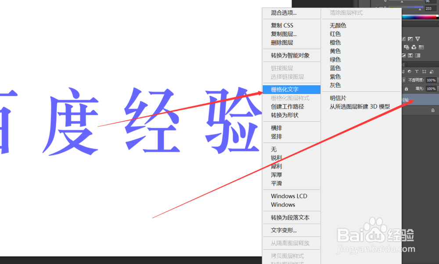Choose 复制 CSS from context menu
The width and height of the screenshot is (439, 264).
(x=282, y=25)
